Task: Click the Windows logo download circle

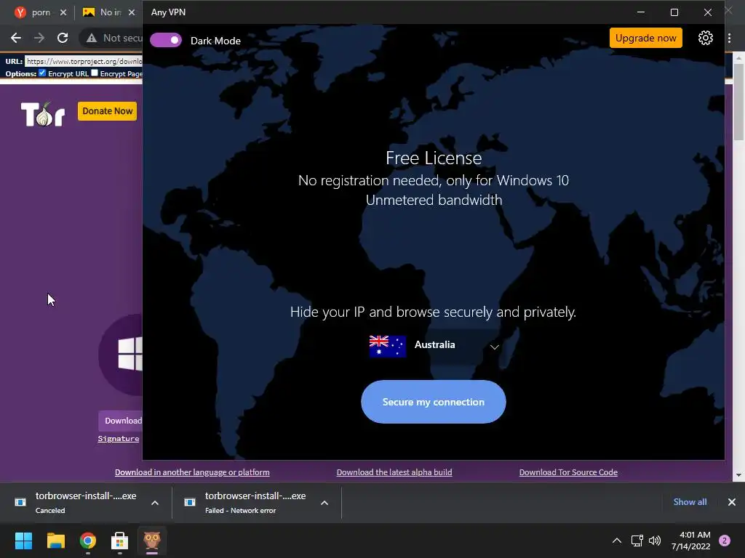Action: (x=121, y=355)
